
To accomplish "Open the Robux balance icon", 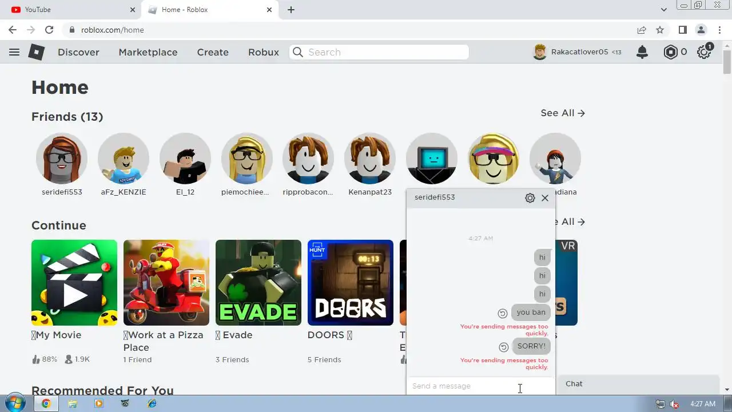I will tap(670, 52).
